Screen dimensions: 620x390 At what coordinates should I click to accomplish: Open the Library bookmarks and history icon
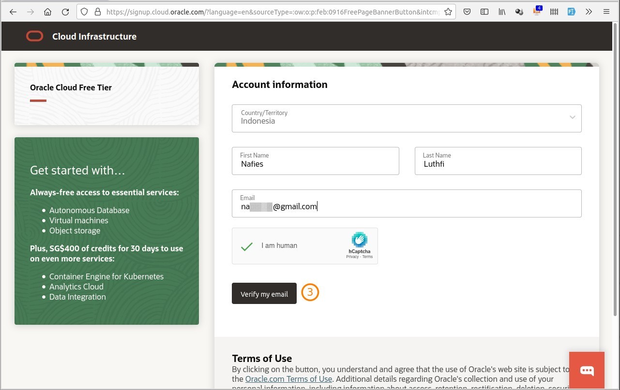(x=502, y=12)
